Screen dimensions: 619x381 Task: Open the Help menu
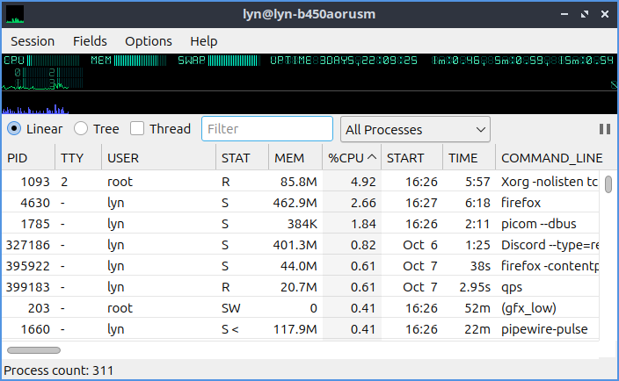(203, 41)
